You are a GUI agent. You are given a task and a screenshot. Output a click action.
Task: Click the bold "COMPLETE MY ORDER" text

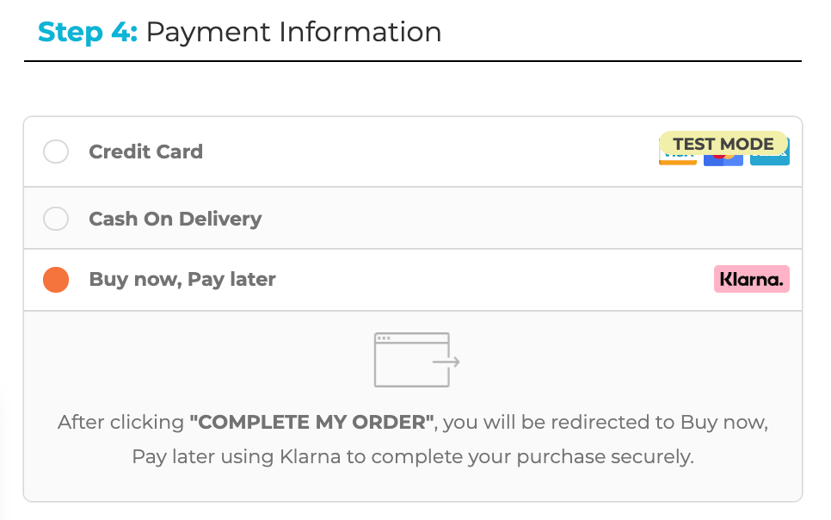311,423
